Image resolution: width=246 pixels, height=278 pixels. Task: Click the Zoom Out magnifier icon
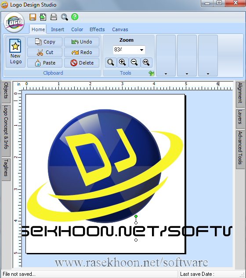[134, 62]
